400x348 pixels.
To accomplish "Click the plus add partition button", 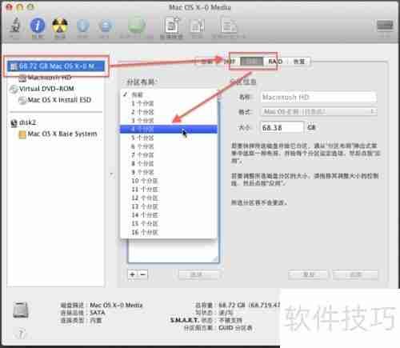I will [133, 274].
